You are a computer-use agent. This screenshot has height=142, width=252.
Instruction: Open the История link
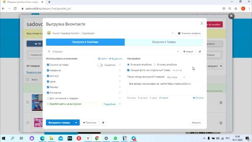point(163,98)
